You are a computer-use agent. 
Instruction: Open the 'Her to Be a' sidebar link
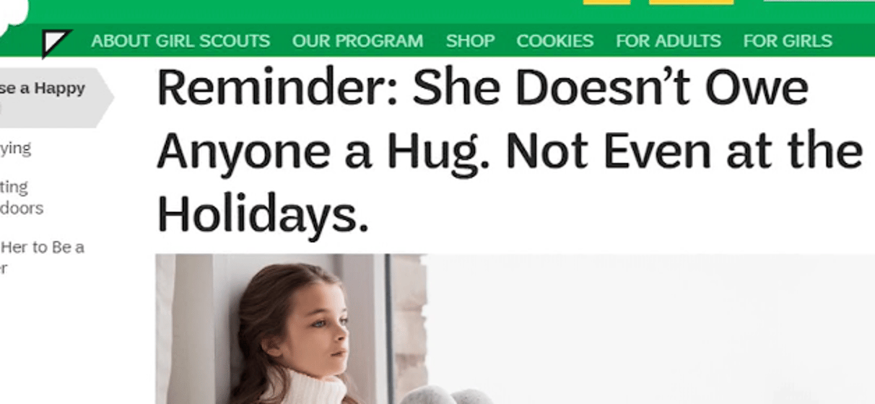click(42, 257)
